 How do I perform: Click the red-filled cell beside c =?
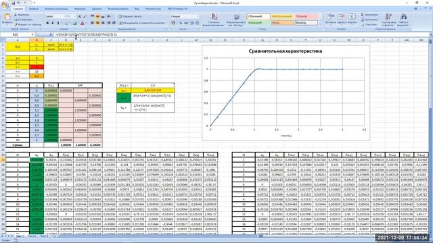pyautogui.click(x=37, y=67)
